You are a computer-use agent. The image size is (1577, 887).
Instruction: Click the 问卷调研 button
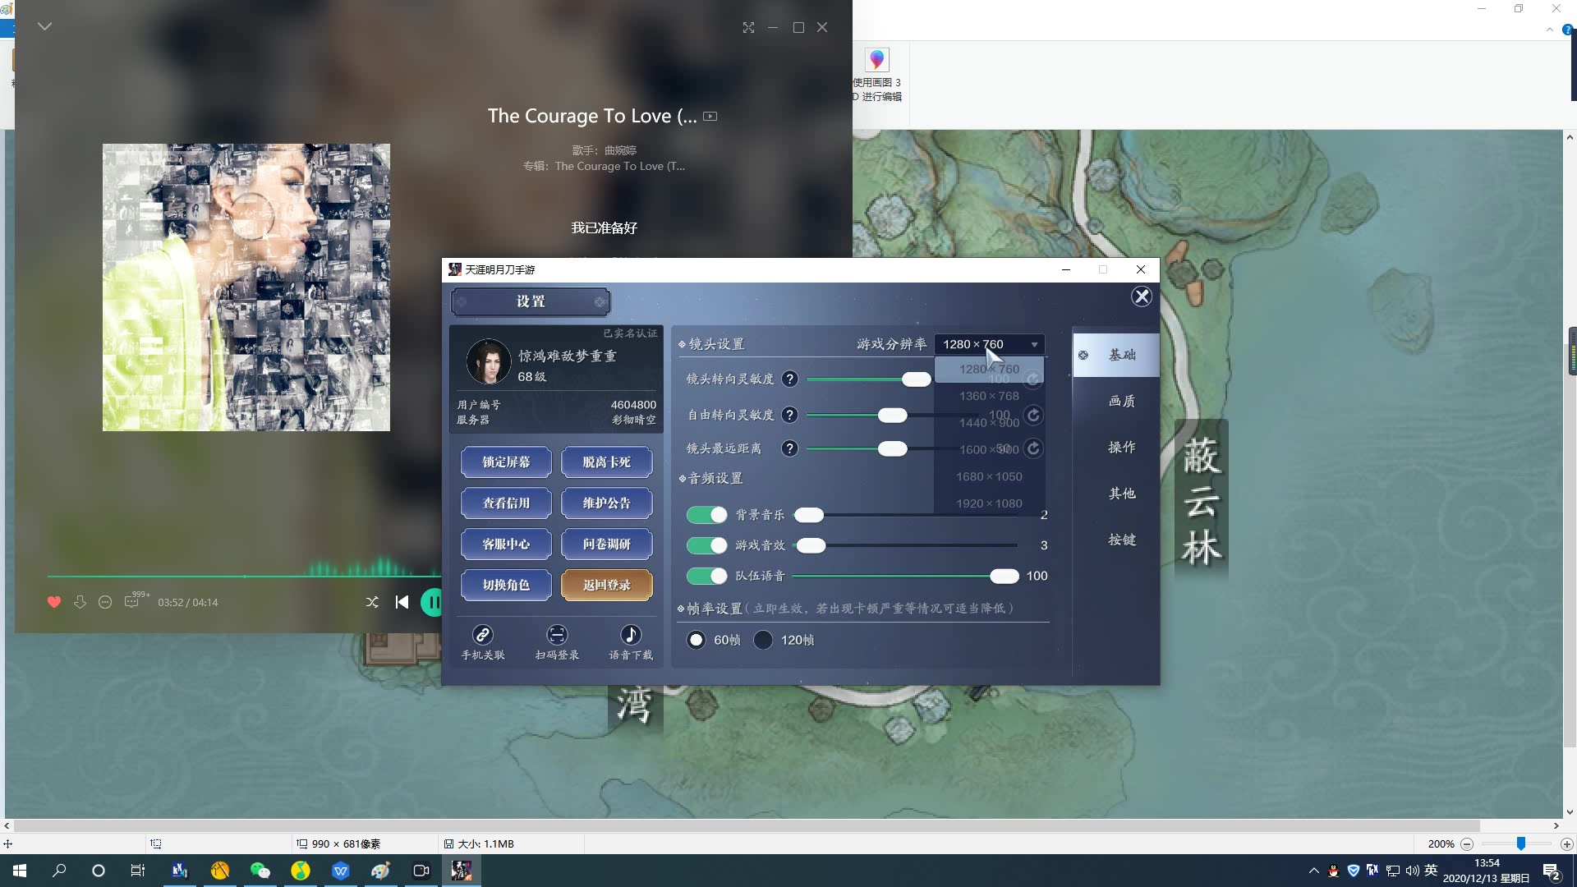click(607, 545)
